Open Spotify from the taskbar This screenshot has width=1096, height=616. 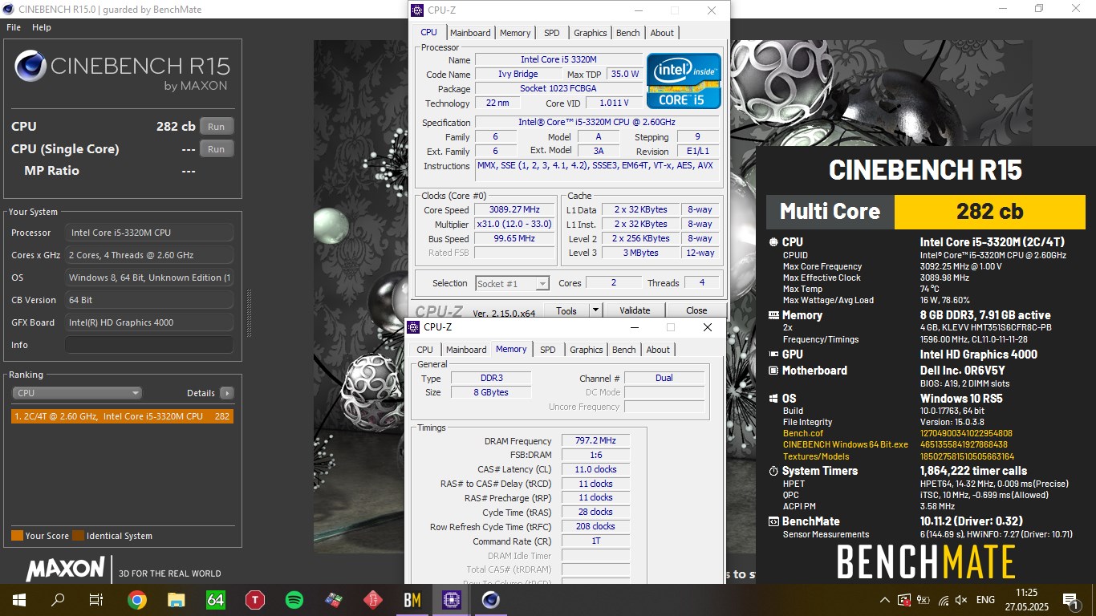(294, 600)
